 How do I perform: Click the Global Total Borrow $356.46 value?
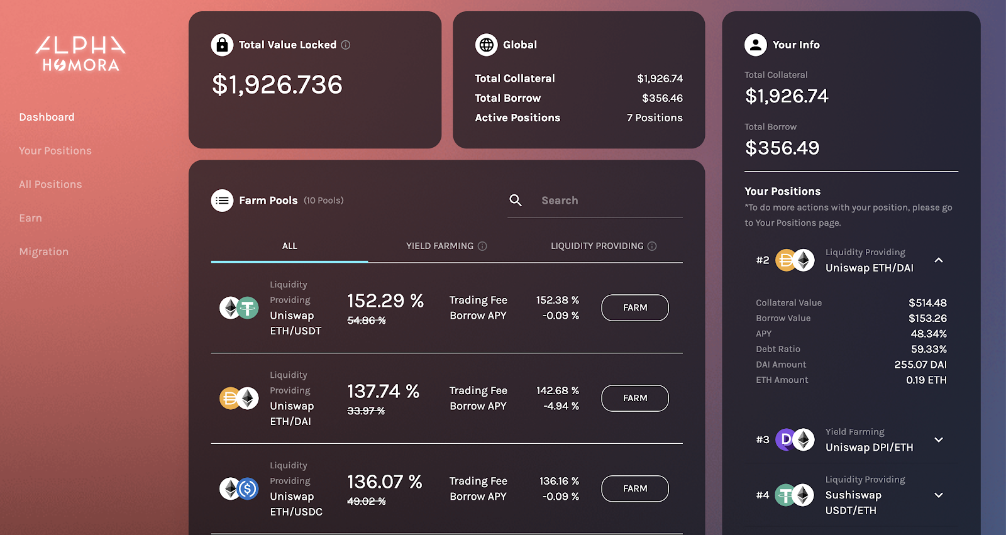click(x=662, y=98)
